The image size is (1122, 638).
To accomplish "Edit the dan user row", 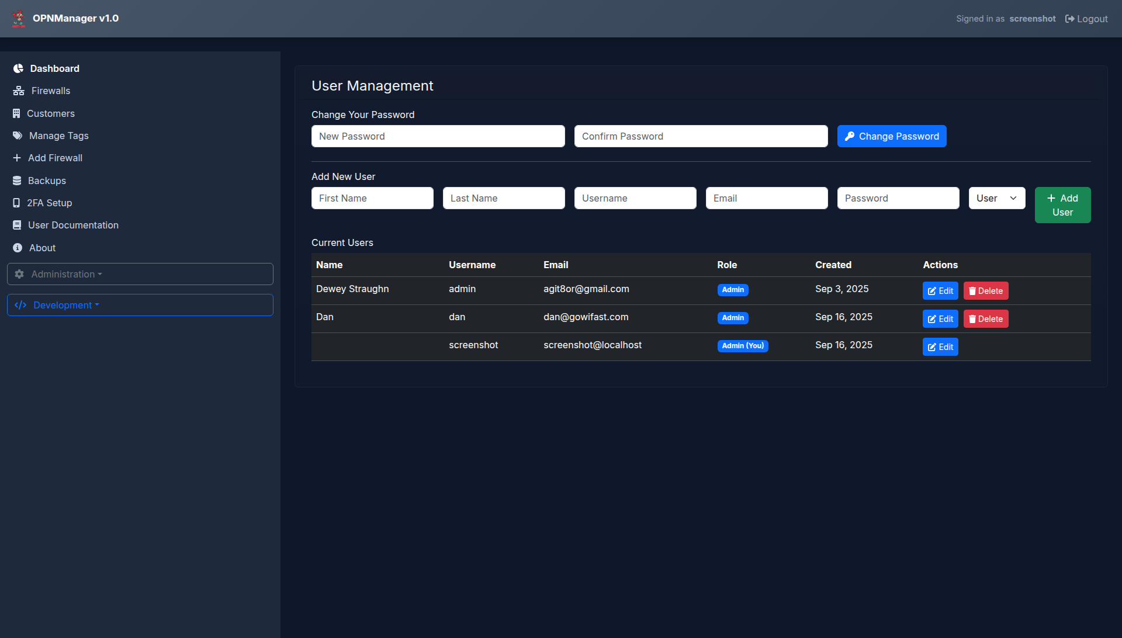I will 940,319.
